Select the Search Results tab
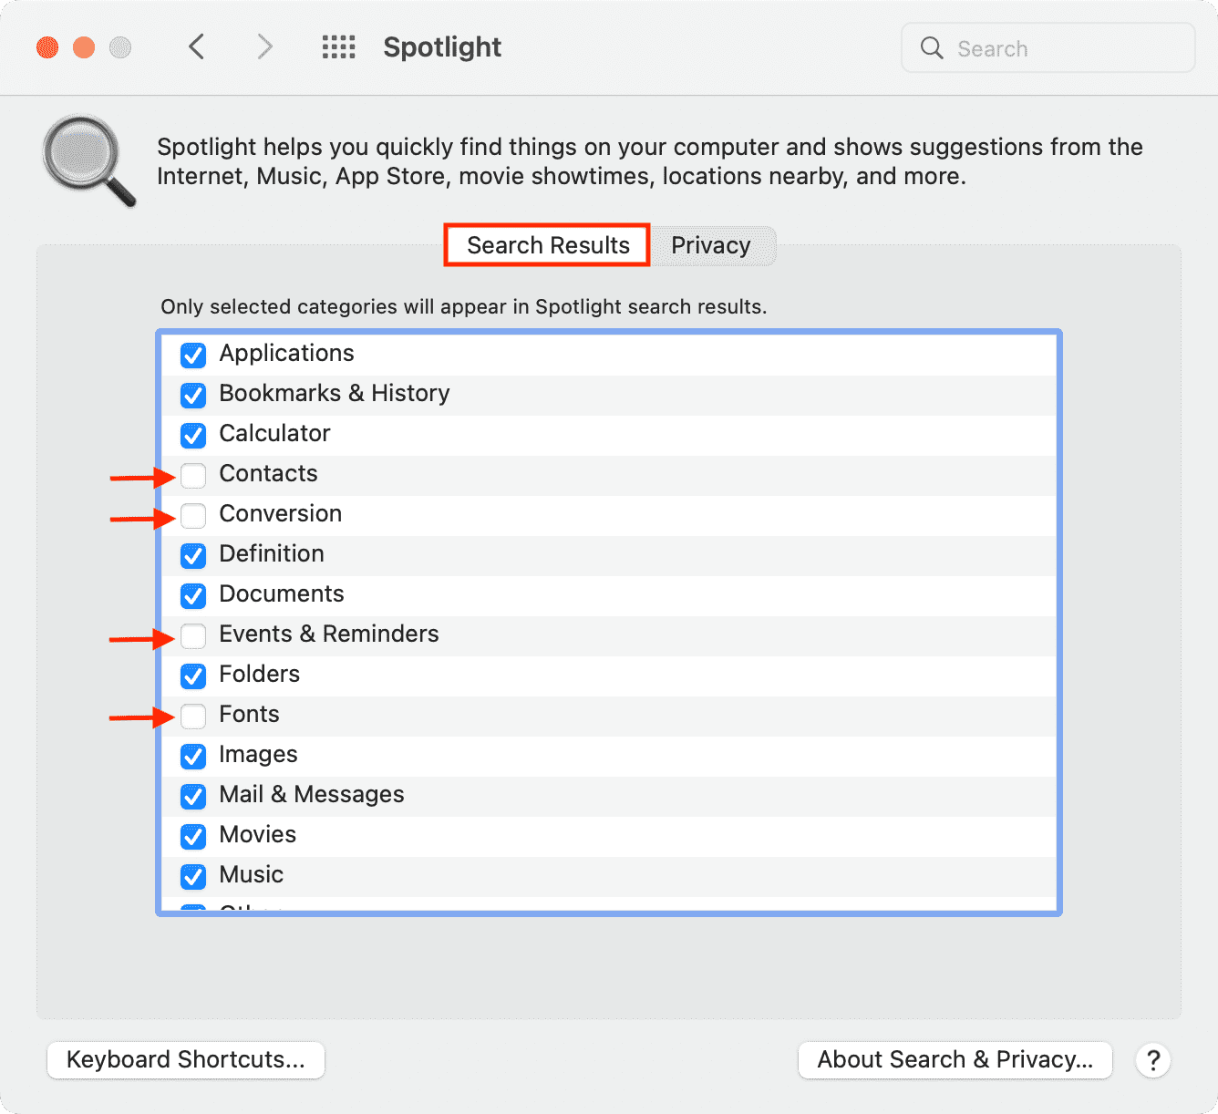The image size is (1218, 1114). click(547, 246)
